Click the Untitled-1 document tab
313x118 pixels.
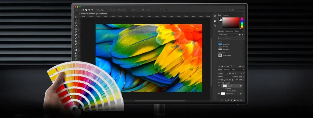(94, 14)
